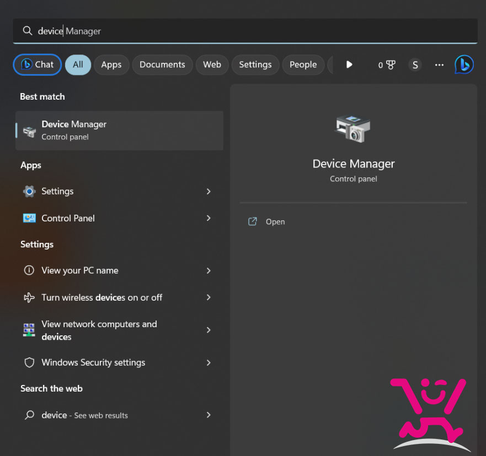Click the Windows Security shield icon
The image size is (486, 456).
pos(29,362)
